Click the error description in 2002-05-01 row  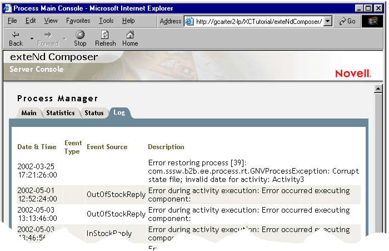coord(249,195)
